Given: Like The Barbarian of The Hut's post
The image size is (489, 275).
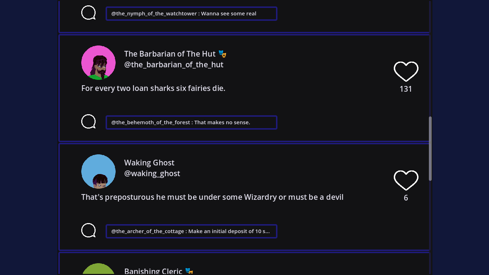Looking at the screenshot, I should coord(406,71).
